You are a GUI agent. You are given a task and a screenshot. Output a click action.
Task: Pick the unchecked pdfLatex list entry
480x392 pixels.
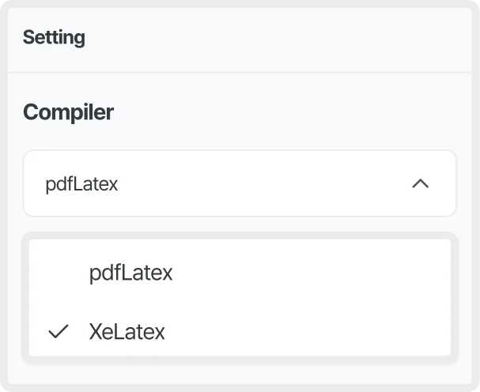[x=130, y=273]
